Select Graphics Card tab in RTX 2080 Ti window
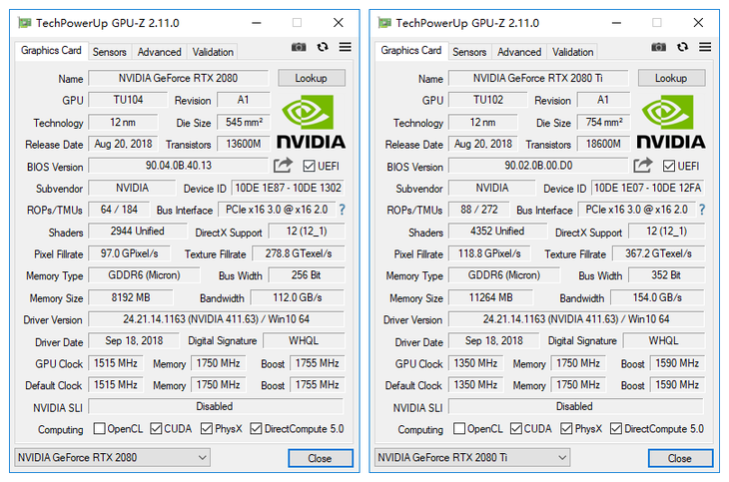729x482 pixels. pos(411,50)
